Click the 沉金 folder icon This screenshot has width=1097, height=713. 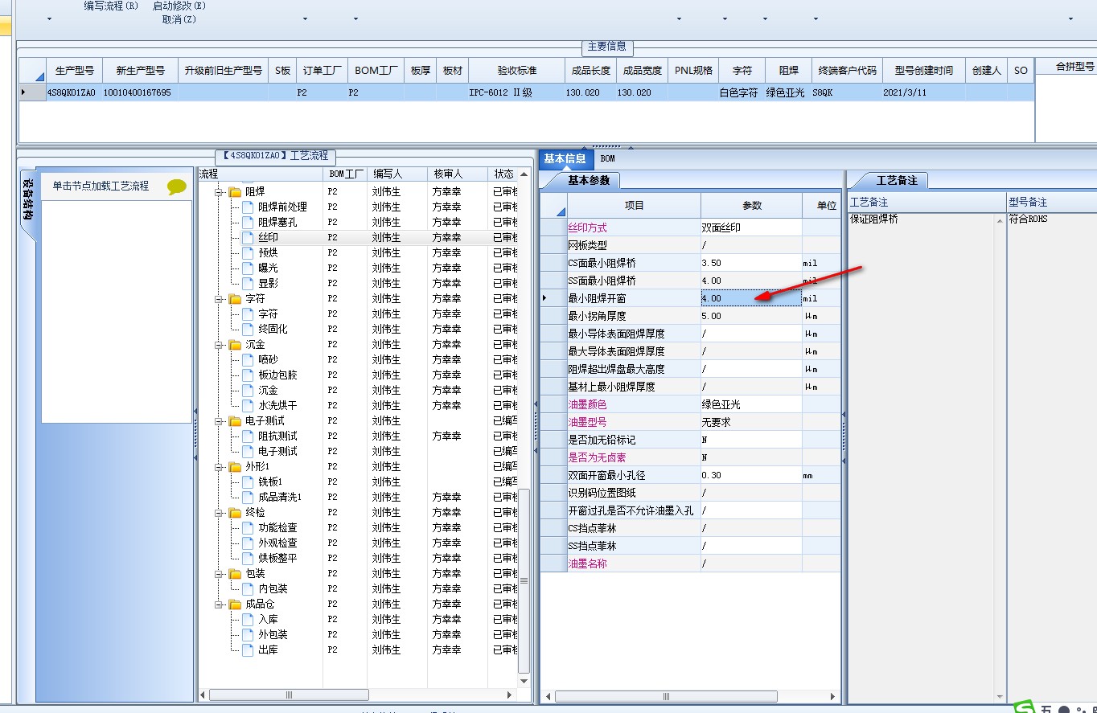tap(235, 345)
